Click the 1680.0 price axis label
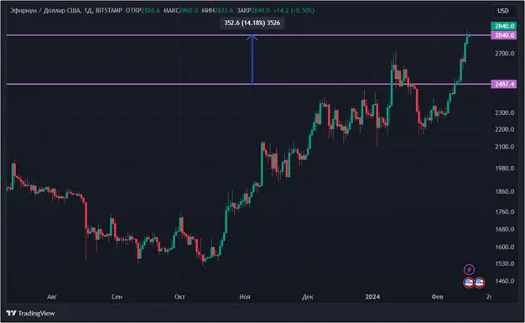 click(505, 229)
